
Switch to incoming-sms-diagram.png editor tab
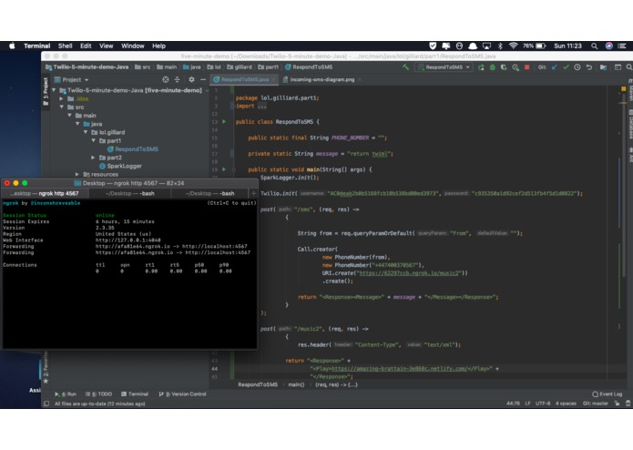[x=322, y=80]
